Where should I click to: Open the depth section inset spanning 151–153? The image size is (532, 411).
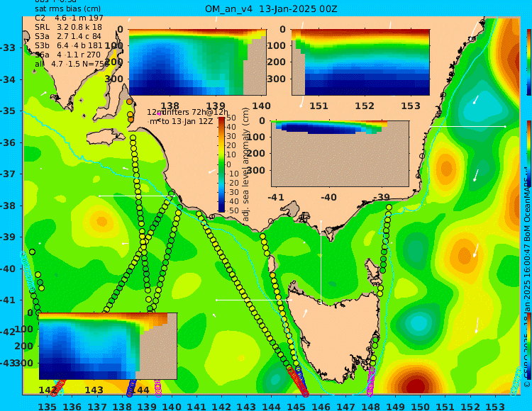360,62
